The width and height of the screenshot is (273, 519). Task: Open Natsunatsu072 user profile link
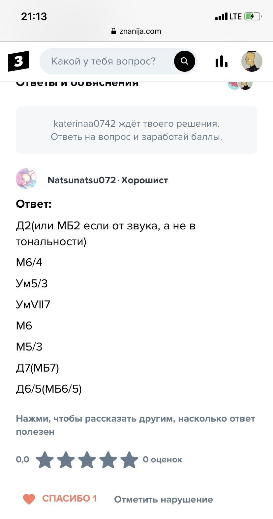pyautogui.click(x=82, y=180)
